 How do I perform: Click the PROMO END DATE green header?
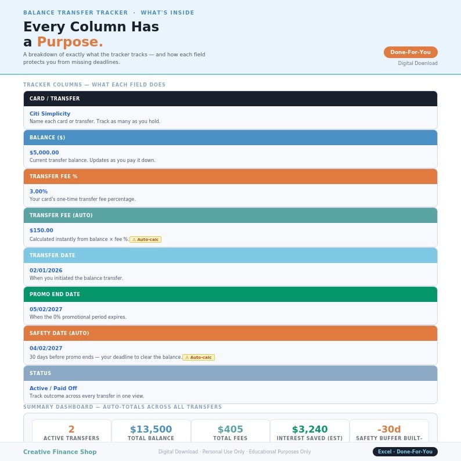pos(230,294)
